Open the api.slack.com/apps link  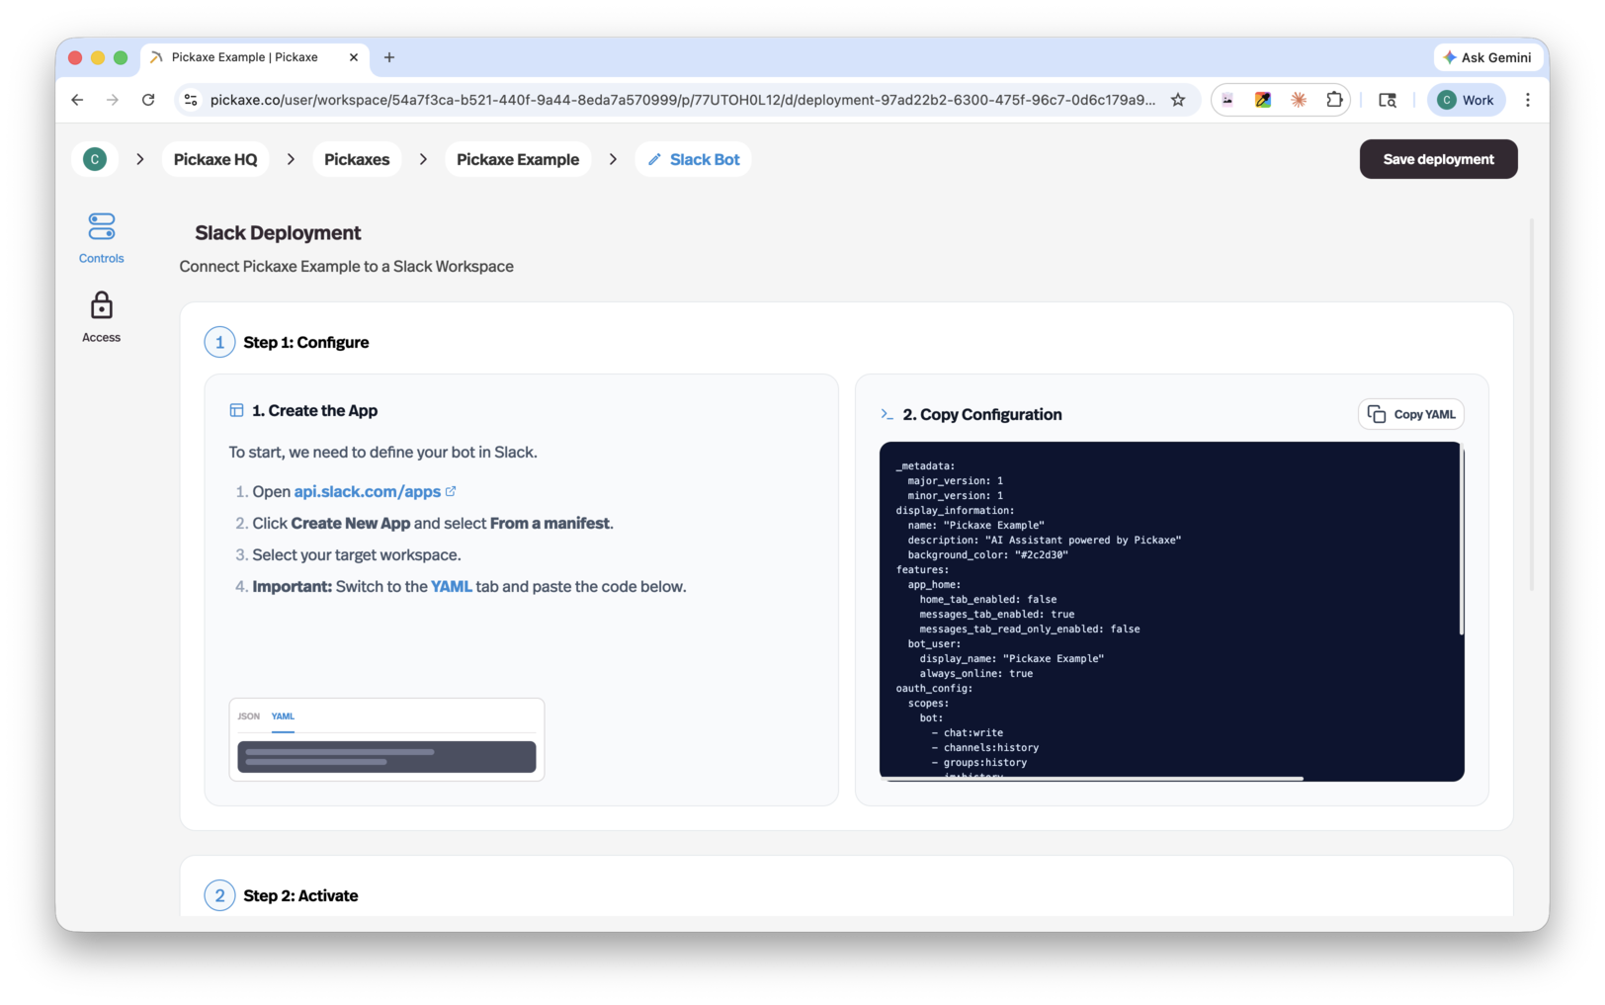point(367,491)
